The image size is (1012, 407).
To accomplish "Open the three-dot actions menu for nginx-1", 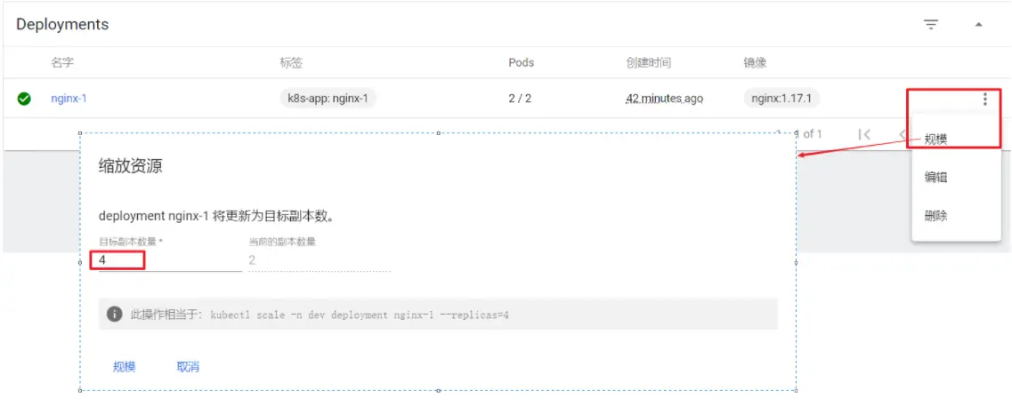I will (984, 99).
